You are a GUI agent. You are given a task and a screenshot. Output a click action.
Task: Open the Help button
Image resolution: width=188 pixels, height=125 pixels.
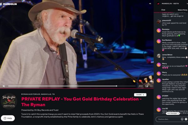pyautogui.click(x=8, y=118)
